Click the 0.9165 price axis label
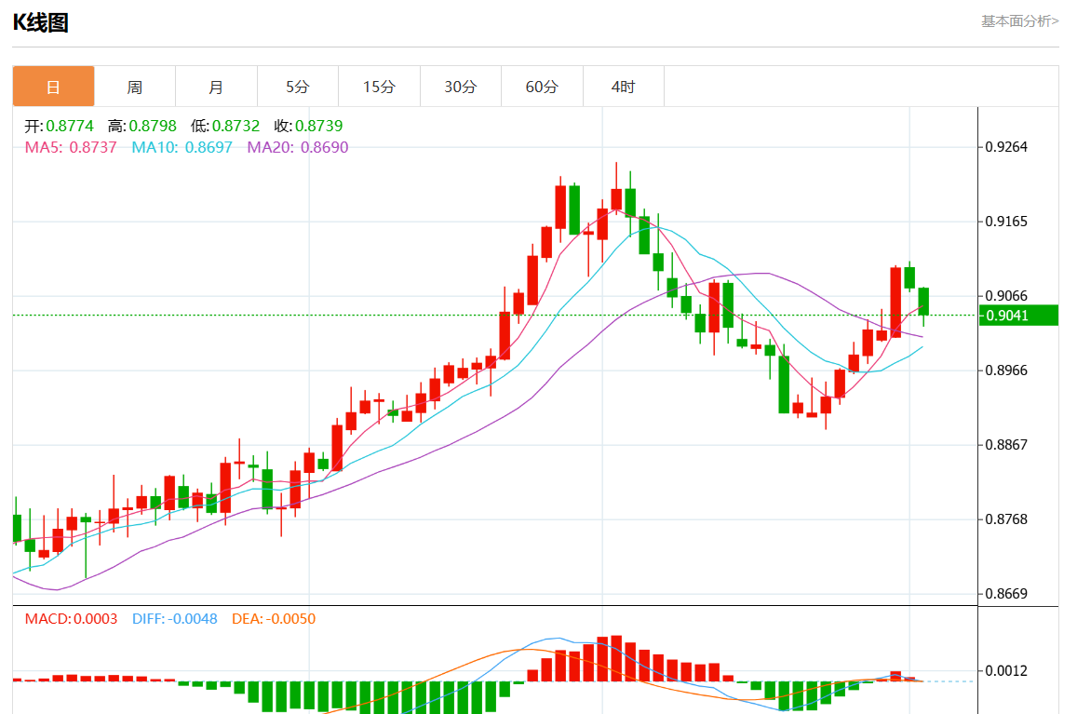 [x=1006, y=222]
